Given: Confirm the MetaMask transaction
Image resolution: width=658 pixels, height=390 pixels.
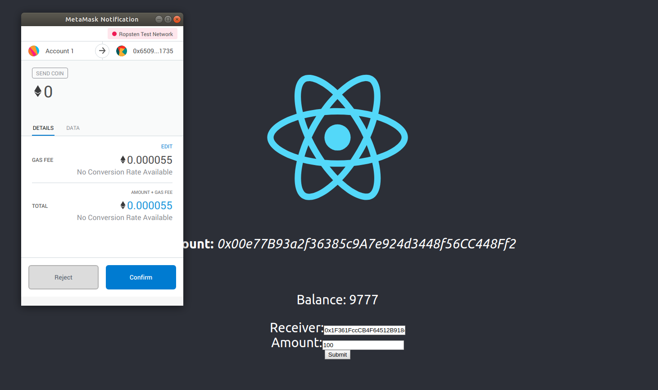Looking at the screenshot, I should coord(141,277).
